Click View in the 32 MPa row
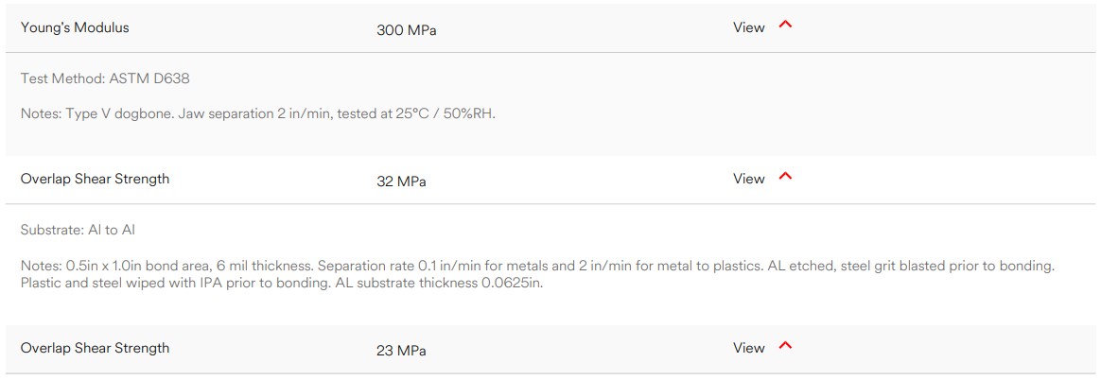The image size is (1101, 380). coord(748,179)
